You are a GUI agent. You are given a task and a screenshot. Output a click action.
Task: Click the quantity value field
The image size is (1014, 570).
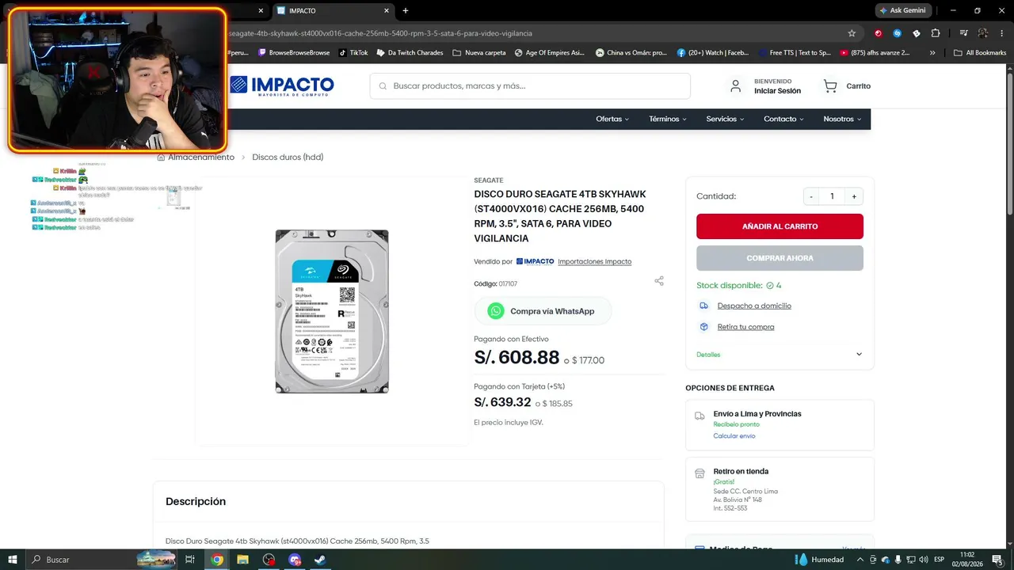click(832, 196)
